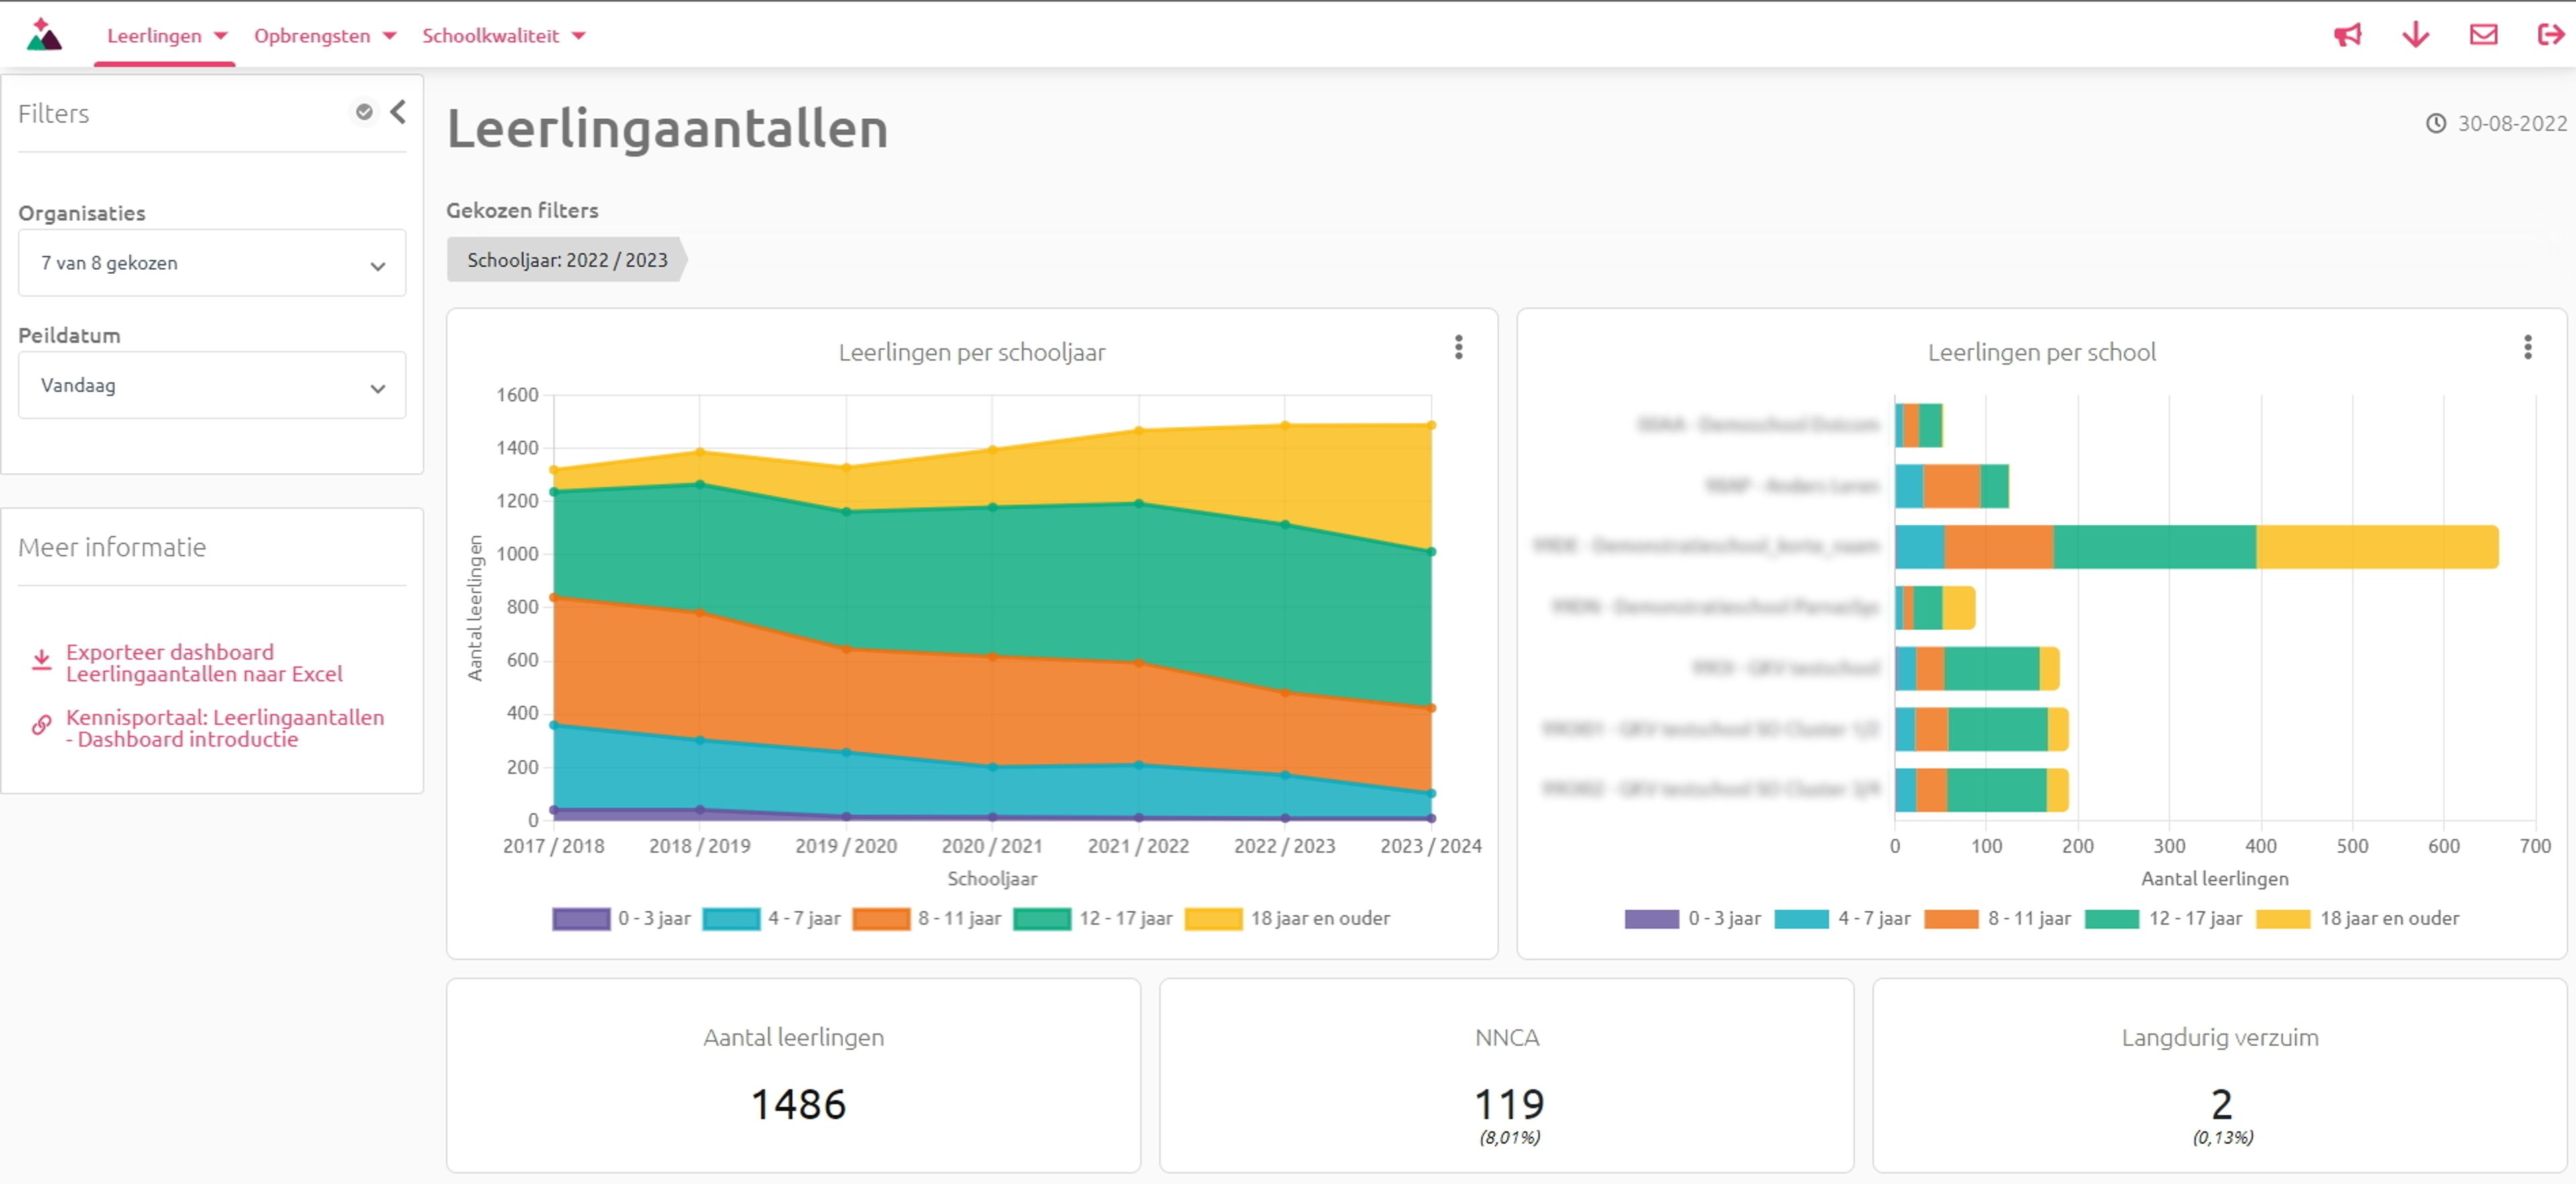2576x1184 pixels.
Task: Click the app logo at top left
Action: tap(44, 35)
